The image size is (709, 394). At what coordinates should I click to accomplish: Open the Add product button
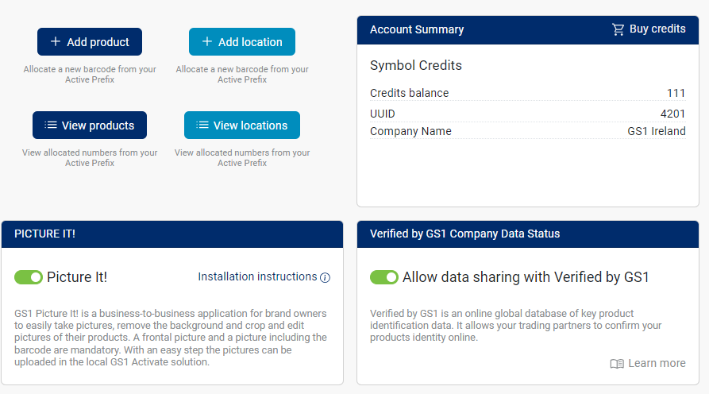pos(90,41)
